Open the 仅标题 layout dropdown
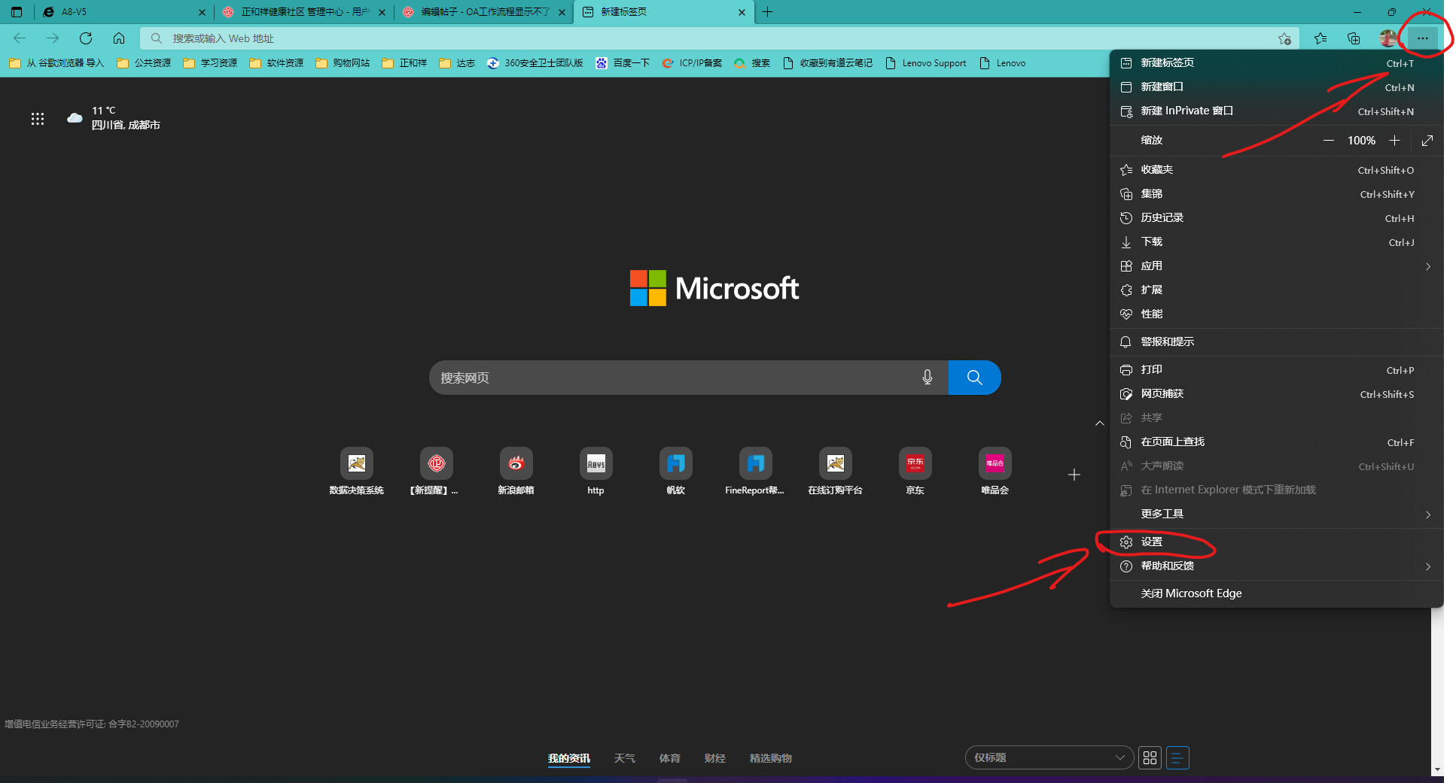 [x=1049, y=757]
